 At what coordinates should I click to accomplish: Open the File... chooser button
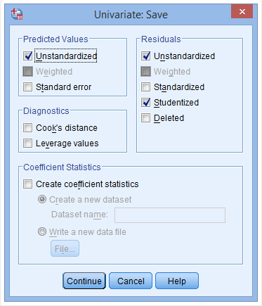65,248
